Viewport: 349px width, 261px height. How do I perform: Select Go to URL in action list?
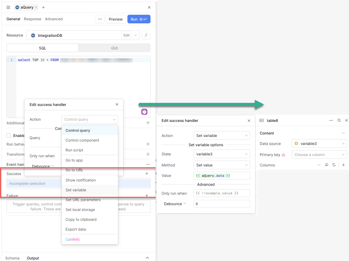coord(90,170)
